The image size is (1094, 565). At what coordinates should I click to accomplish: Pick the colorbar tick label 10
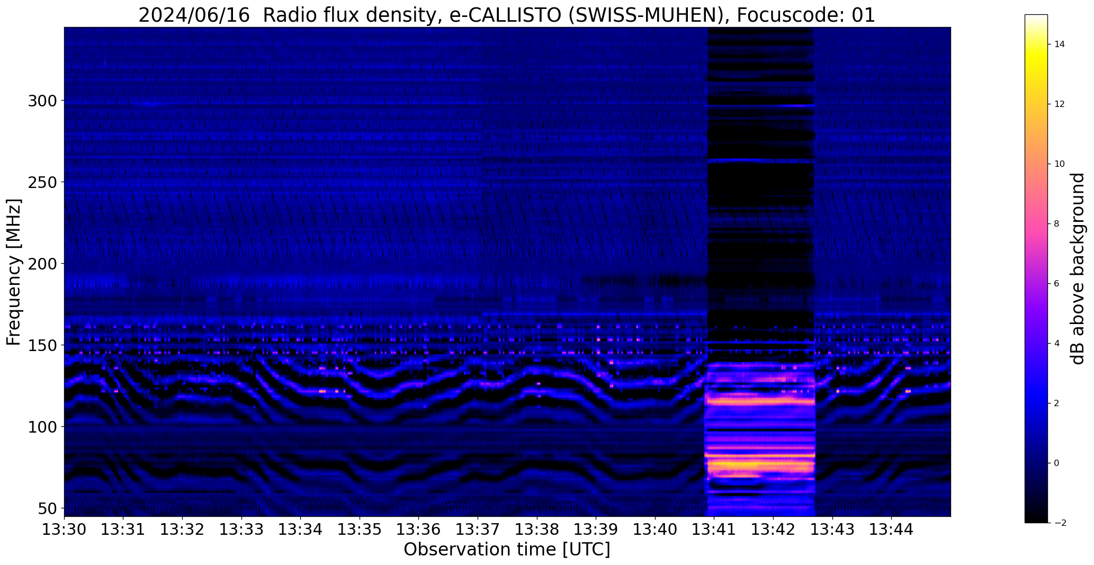tap(1060, 164)
